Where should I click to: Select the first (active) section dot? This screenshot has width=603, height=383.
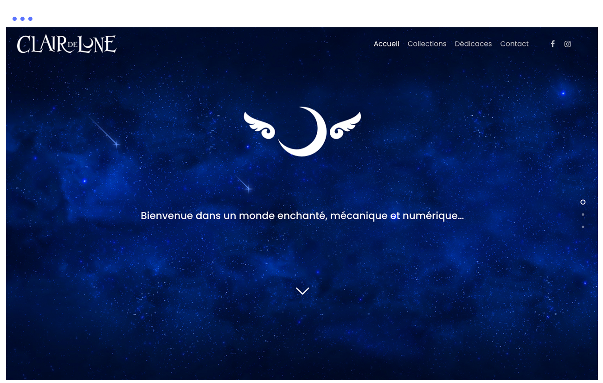pos(583,202)
